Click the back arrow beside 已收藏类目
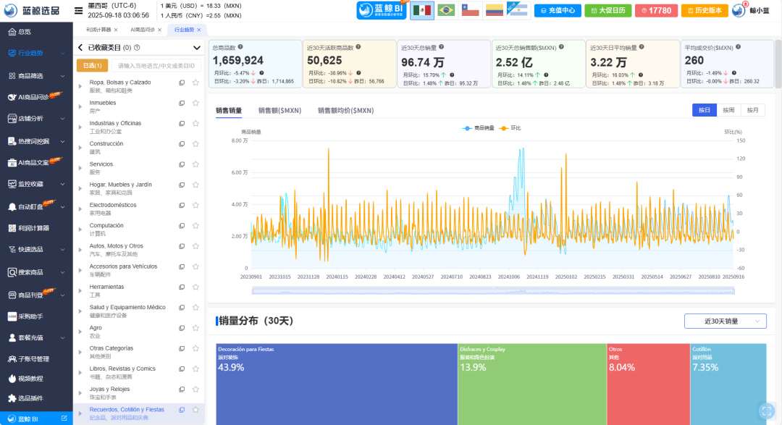This screenshot has height=425, width=782. (80, 48)
